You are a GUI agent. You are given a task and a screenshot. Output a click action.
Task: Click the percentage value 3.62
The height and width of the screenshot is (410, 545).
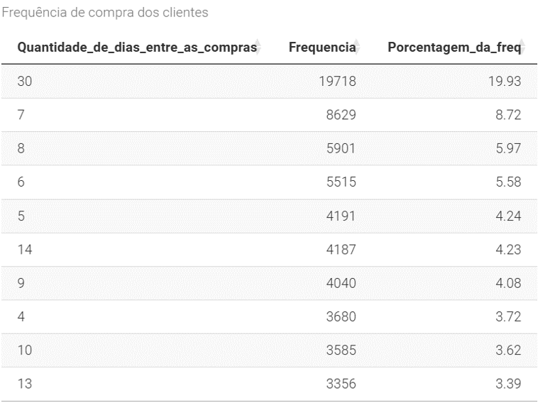click(508, 351)
